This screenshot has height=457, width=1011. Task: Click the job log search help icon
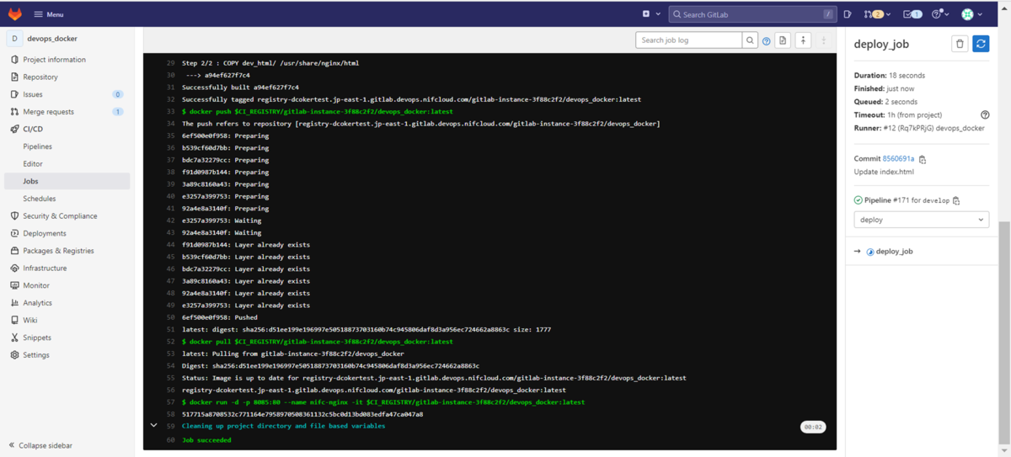pos(766,40)
